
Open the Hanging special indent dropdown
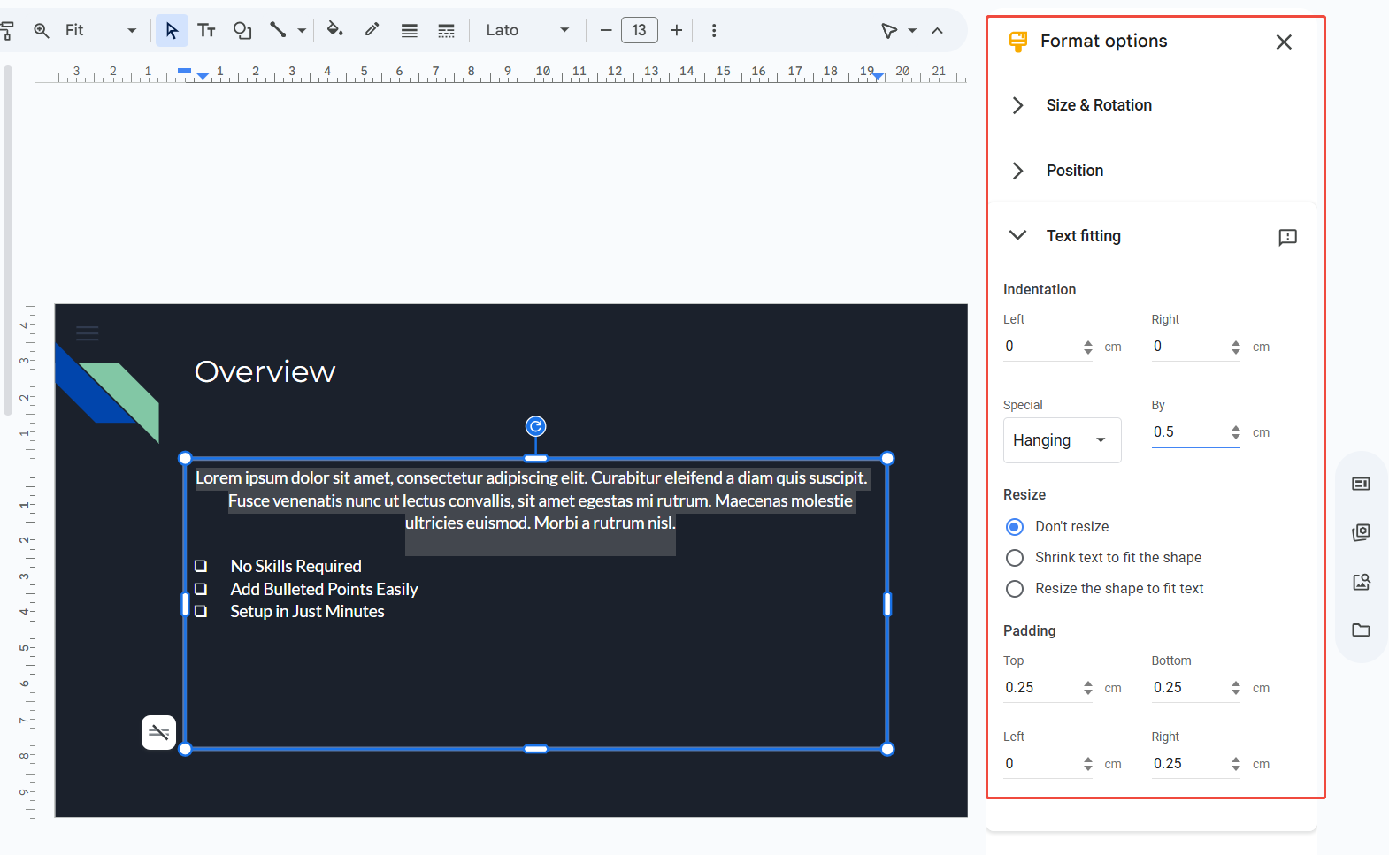click(1062, 440)
